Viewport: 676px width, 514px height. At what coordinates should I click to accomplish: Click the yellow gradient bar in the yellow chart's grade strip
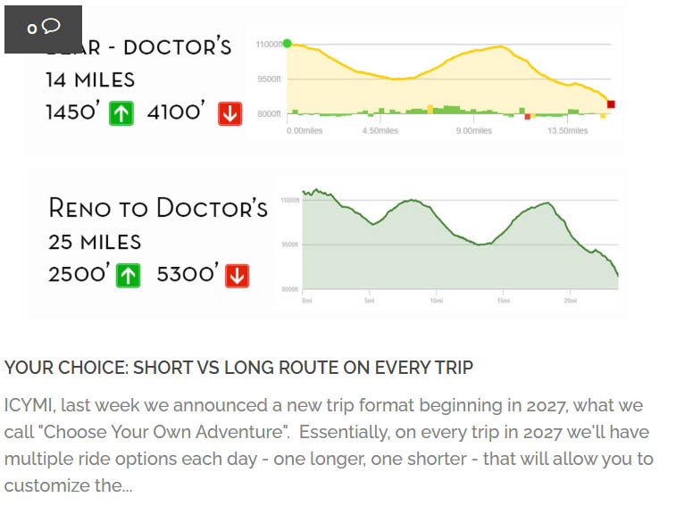pyautogui.click(x=430, y=109)
